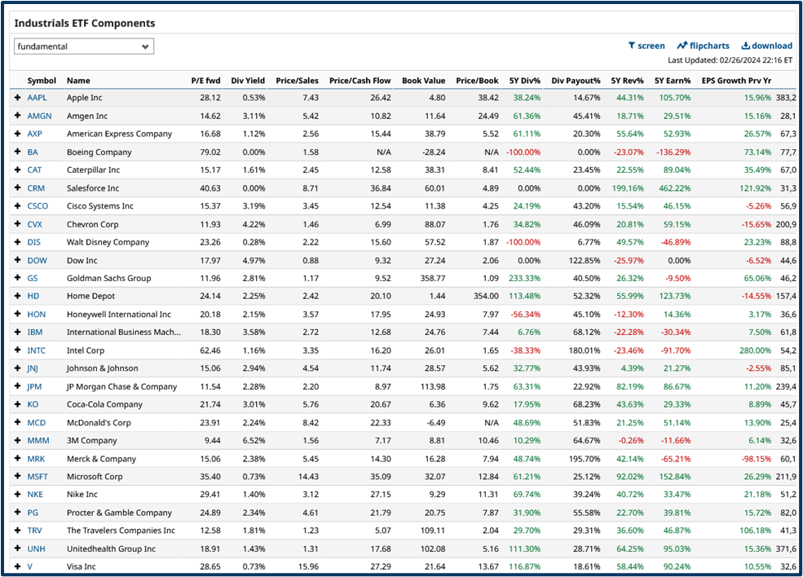This screenshot has height=577, width=803.
Task: Click plus icon beside Goldman Sachs GS
Action: (17, 278)
